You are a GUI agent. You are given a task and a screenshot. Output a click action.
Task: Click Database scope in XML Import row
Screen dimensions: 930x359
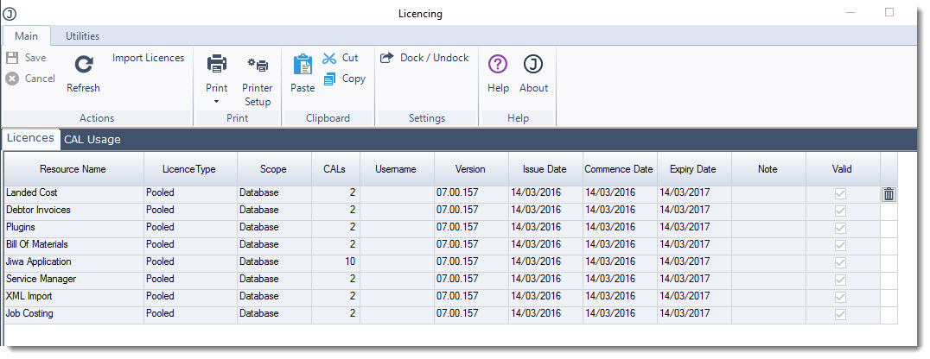coord(275,297)
